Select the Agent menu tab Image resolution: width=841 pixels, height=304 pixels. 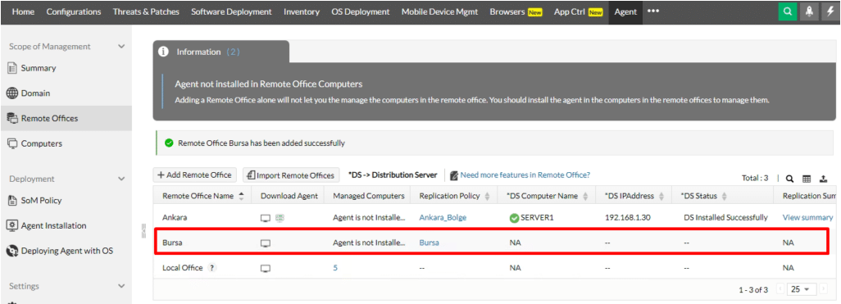[626, 11]
